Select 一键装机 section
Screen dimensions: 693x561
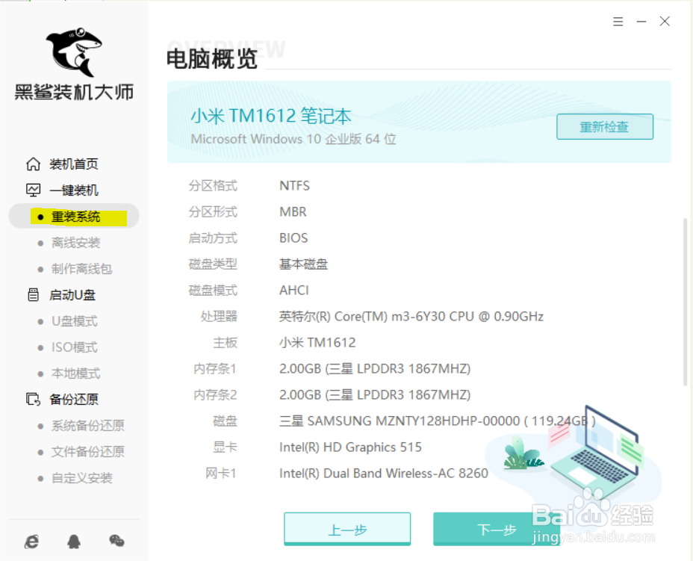click(74, 190)
